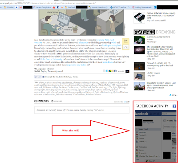Follow the looking to bring back link
Screen dimensions: 178x163
click(112, 45)
